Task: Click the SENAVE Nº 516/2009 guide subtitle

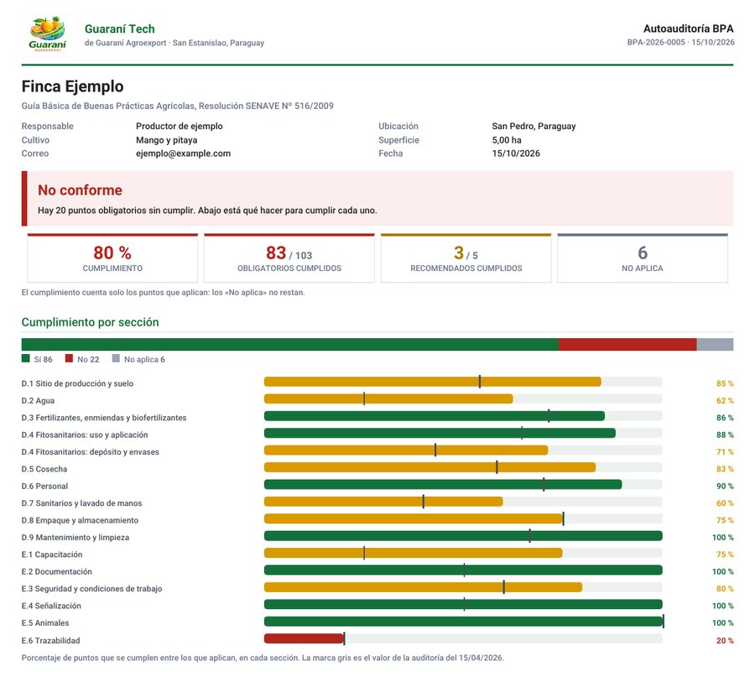Action: (178, 106)
